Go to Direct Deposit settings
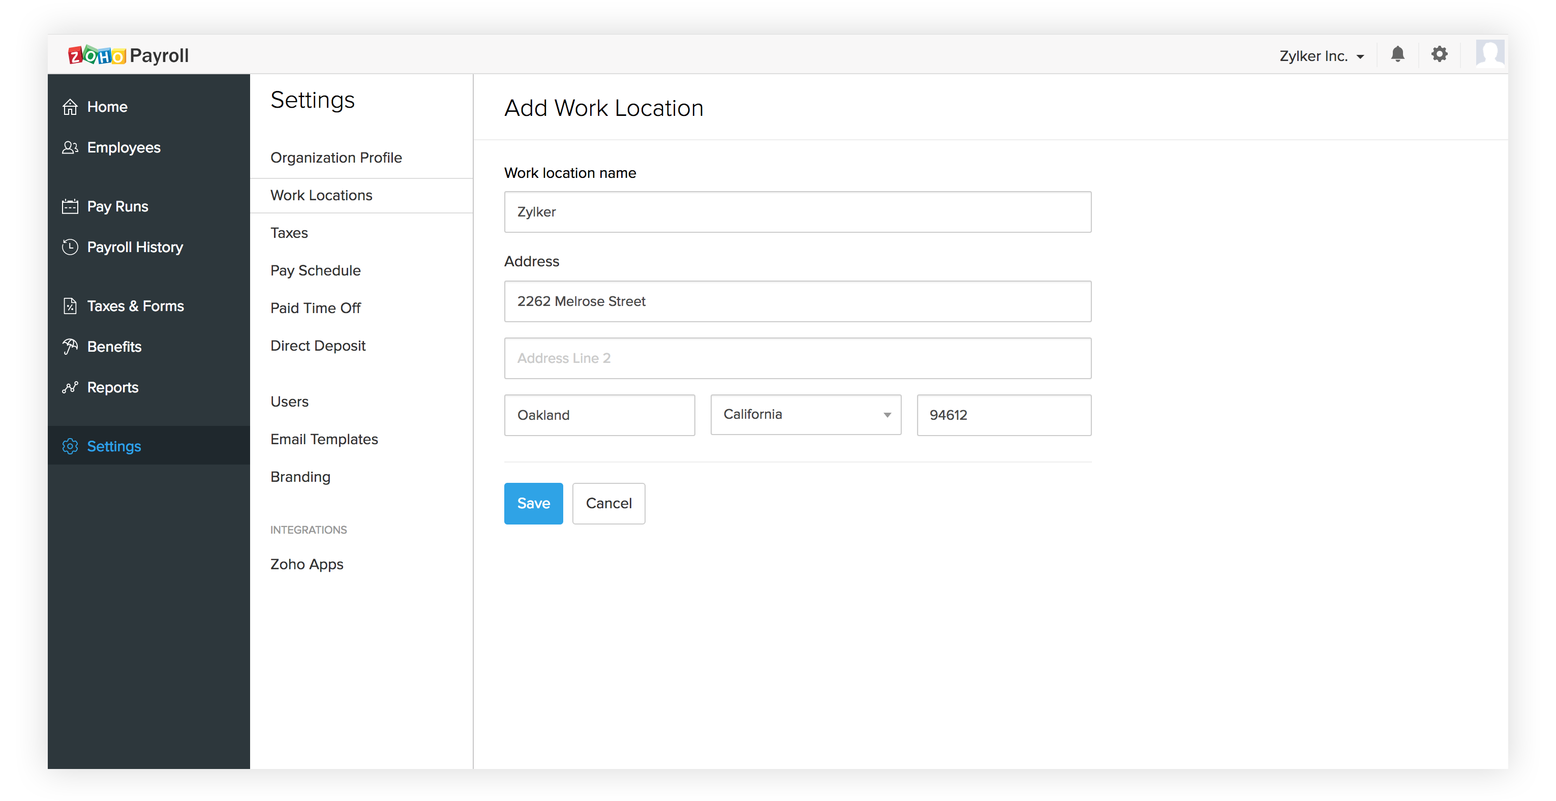Screen dimensions: 1556x801 point(318,346)
